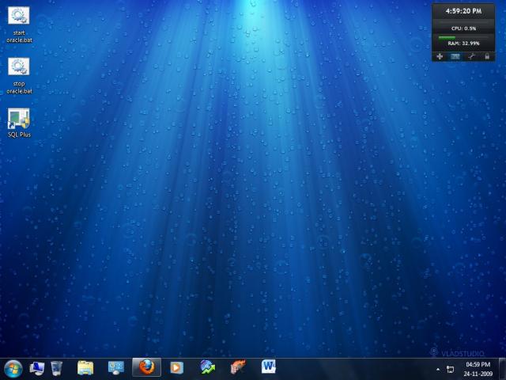Open the taskbar clock showing 04:59 PM

coord(478,364)
